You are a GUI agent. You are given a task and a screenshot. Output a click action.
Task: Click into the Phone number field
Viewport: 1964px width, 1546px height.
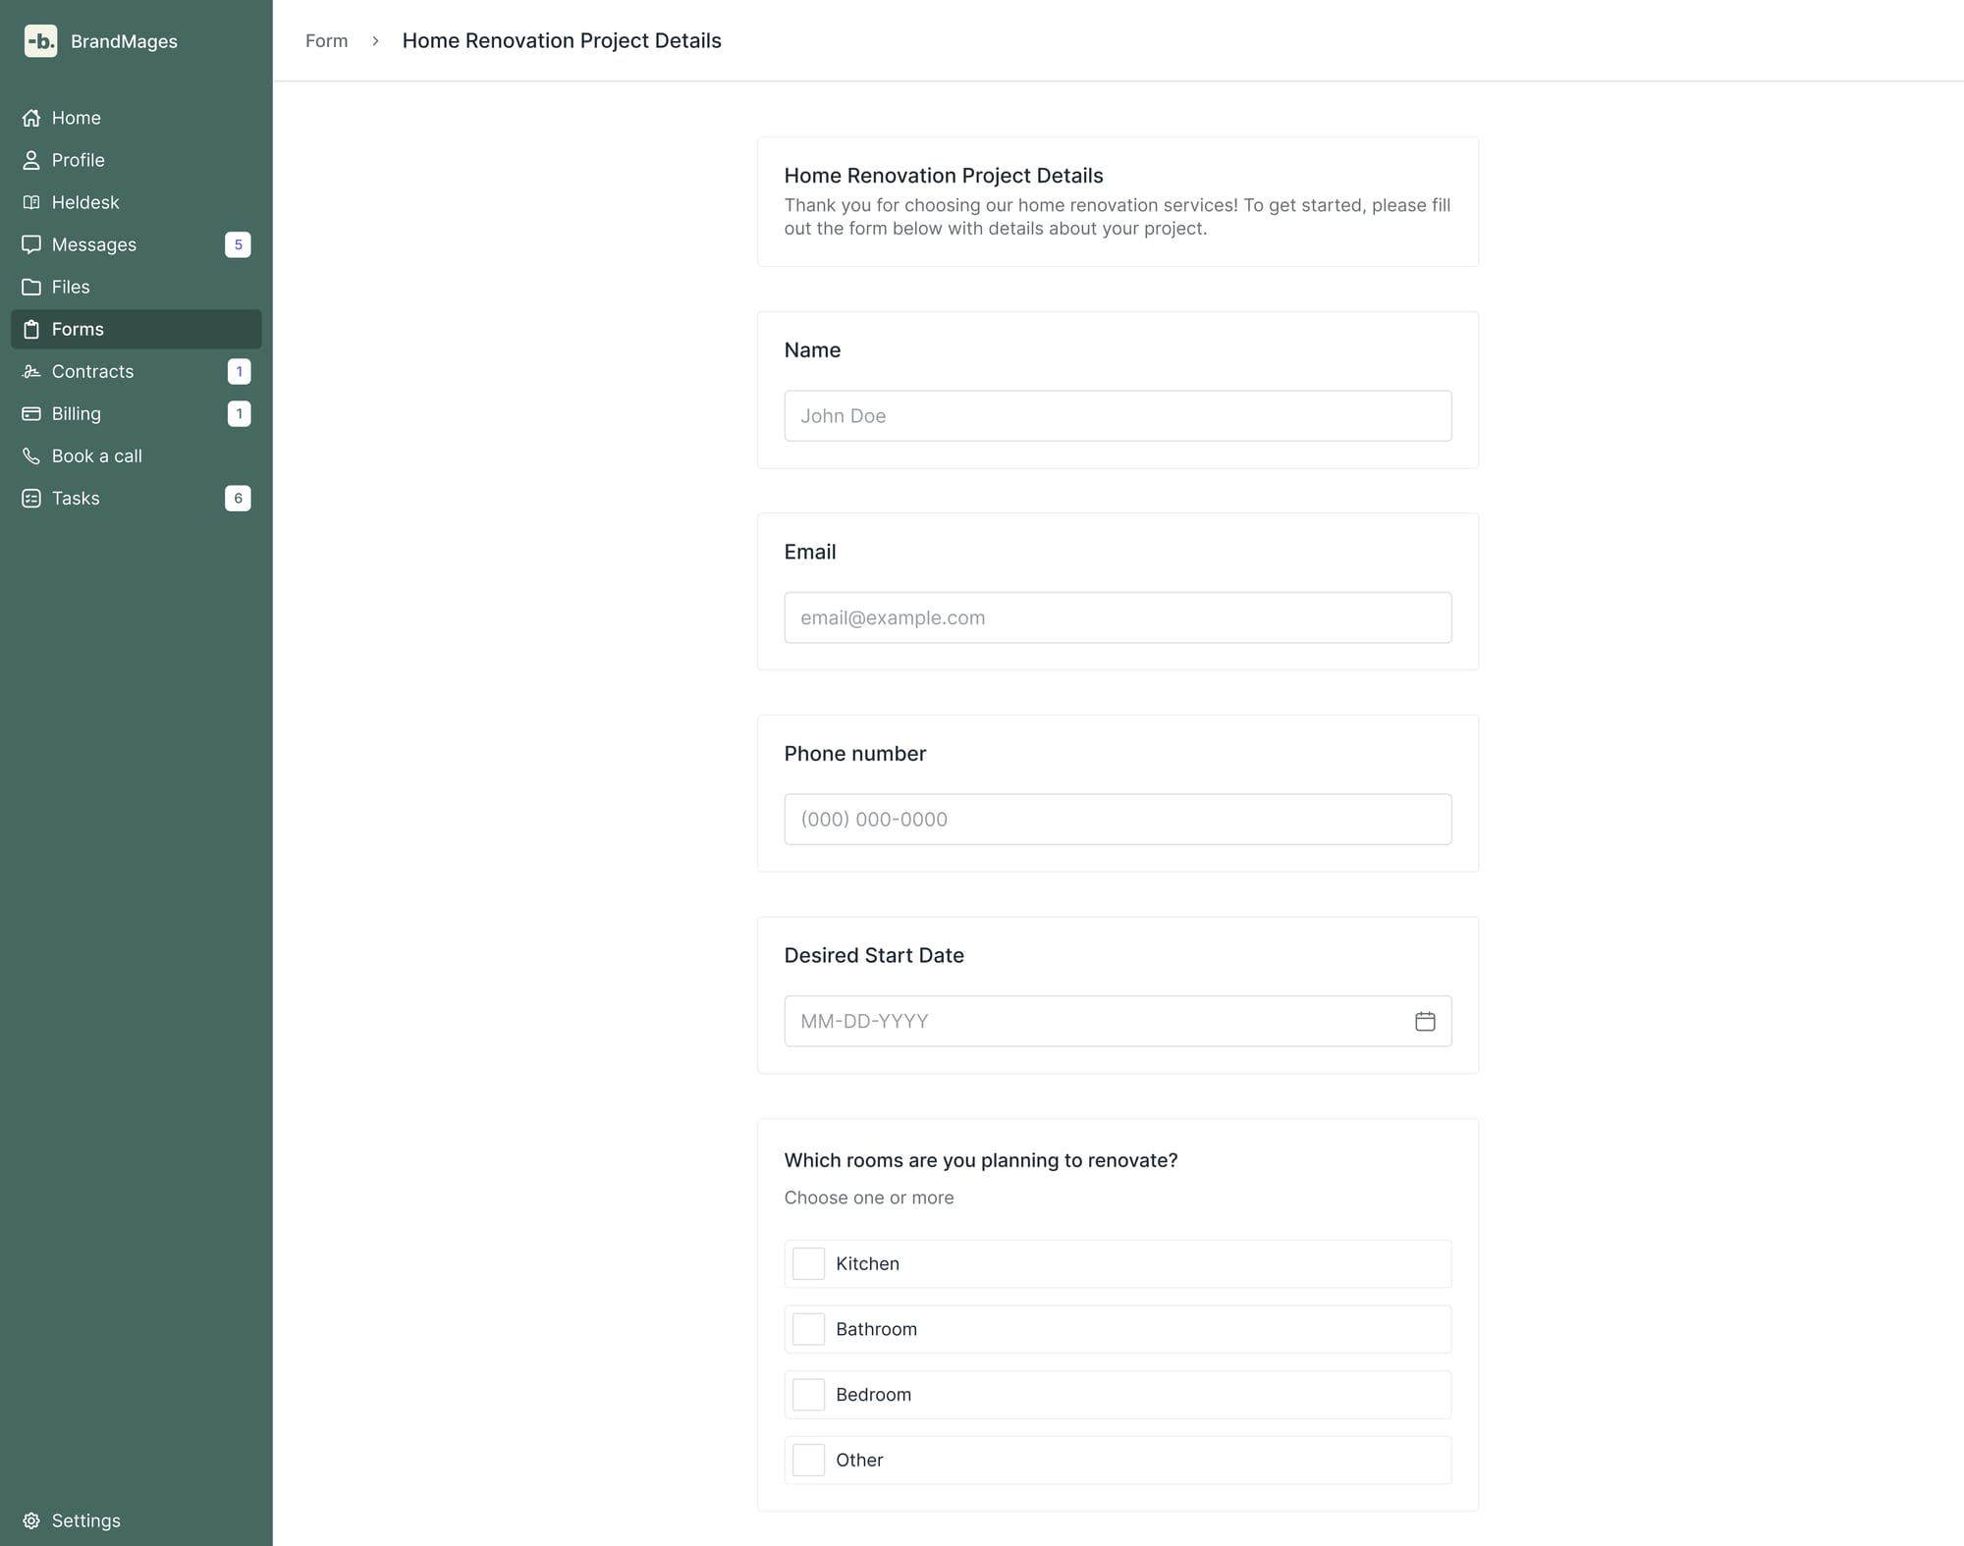click(x=1118, y=819)
